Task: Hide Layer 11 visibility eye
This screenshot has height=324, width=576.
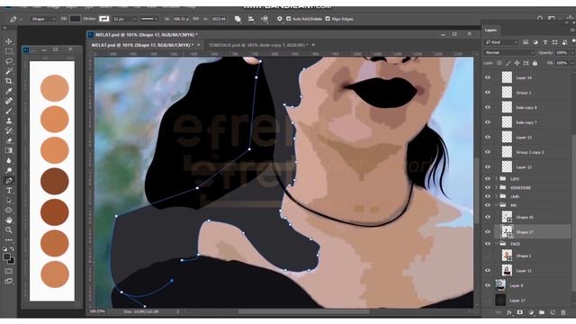Action: tap(488, 270)
